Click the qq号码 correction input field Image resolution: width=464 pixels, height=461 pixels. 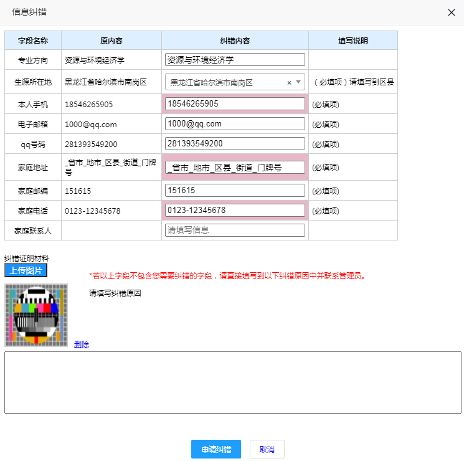235,144
